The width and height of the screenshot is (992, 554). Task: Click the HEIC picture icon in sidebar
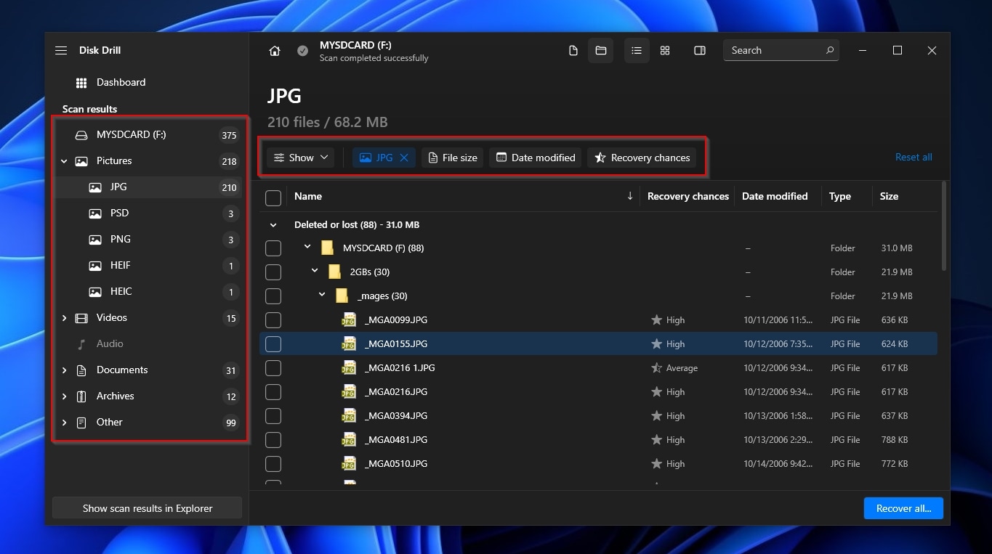[x=95, y=292]
